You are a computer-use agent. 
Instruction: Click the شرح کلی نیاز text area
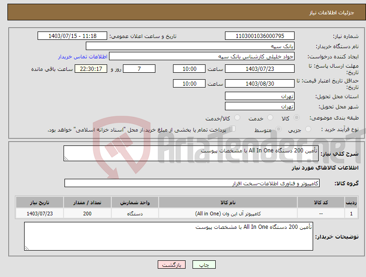[191, 153]
